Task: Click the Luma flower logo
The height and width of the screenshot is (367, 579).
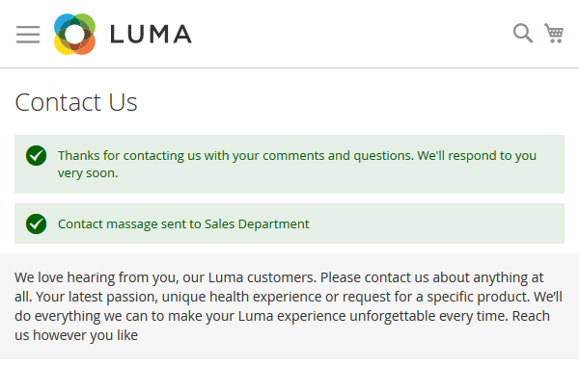Action: click(x=74, y=34)
